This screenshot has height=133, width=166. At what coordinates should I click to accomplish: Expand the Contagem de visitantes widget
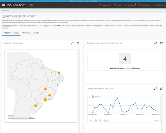point(155,43)
